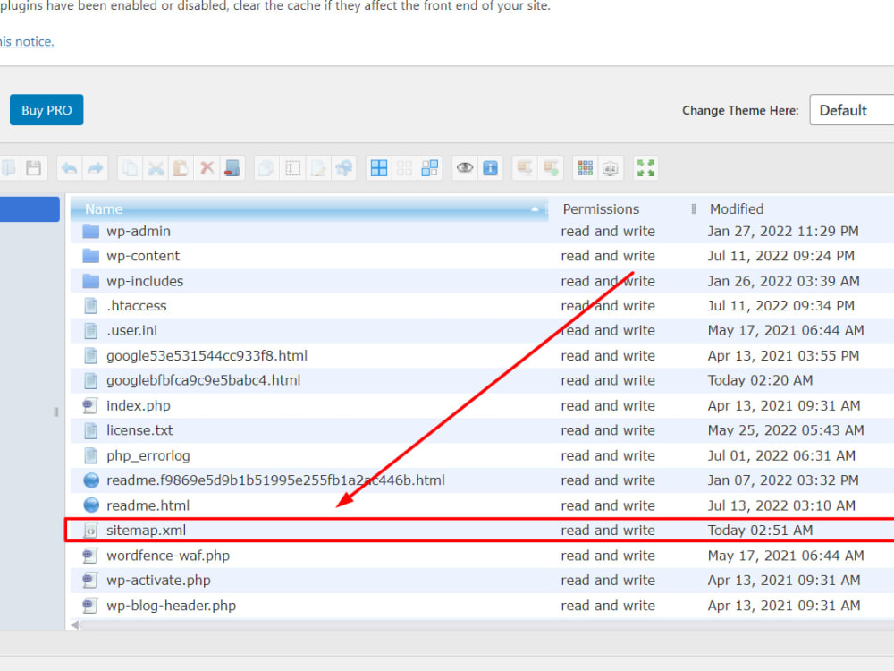Click the readme.html globe icon
The height and width of the screenshot is (671, 894).
tap(90, 505)
